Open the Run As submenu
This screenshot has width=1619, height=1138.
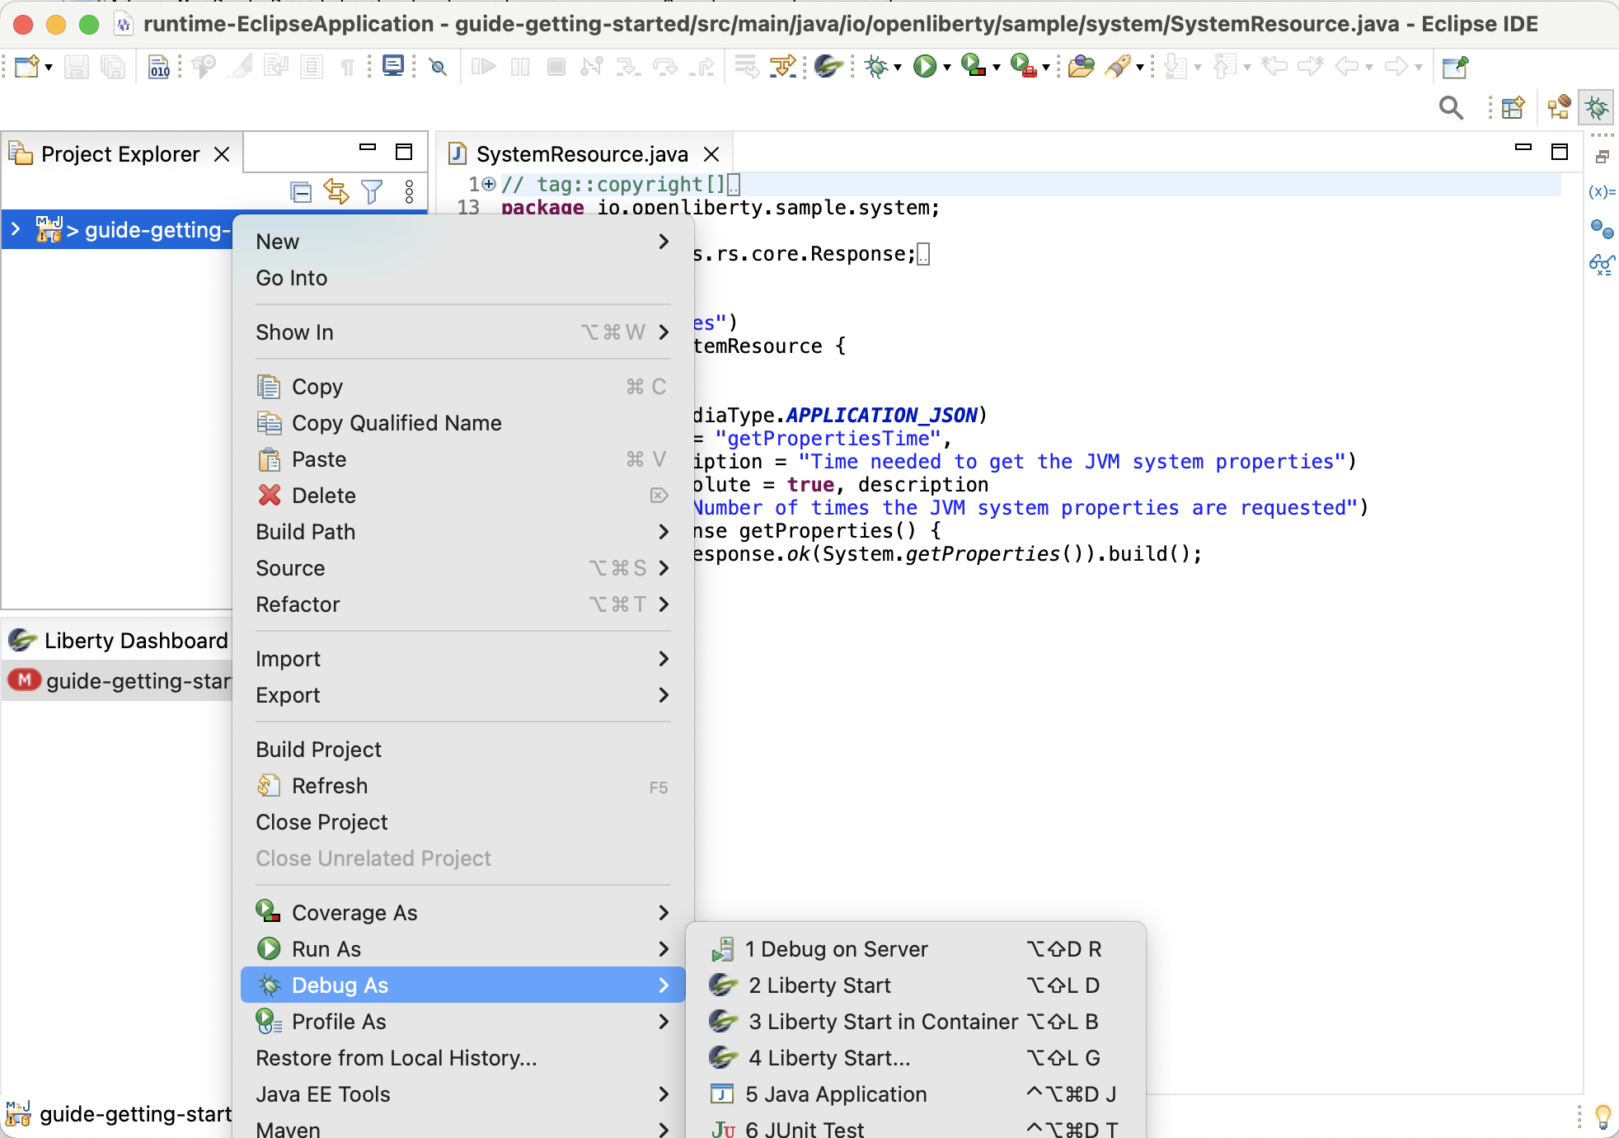[x=463, y=949]
